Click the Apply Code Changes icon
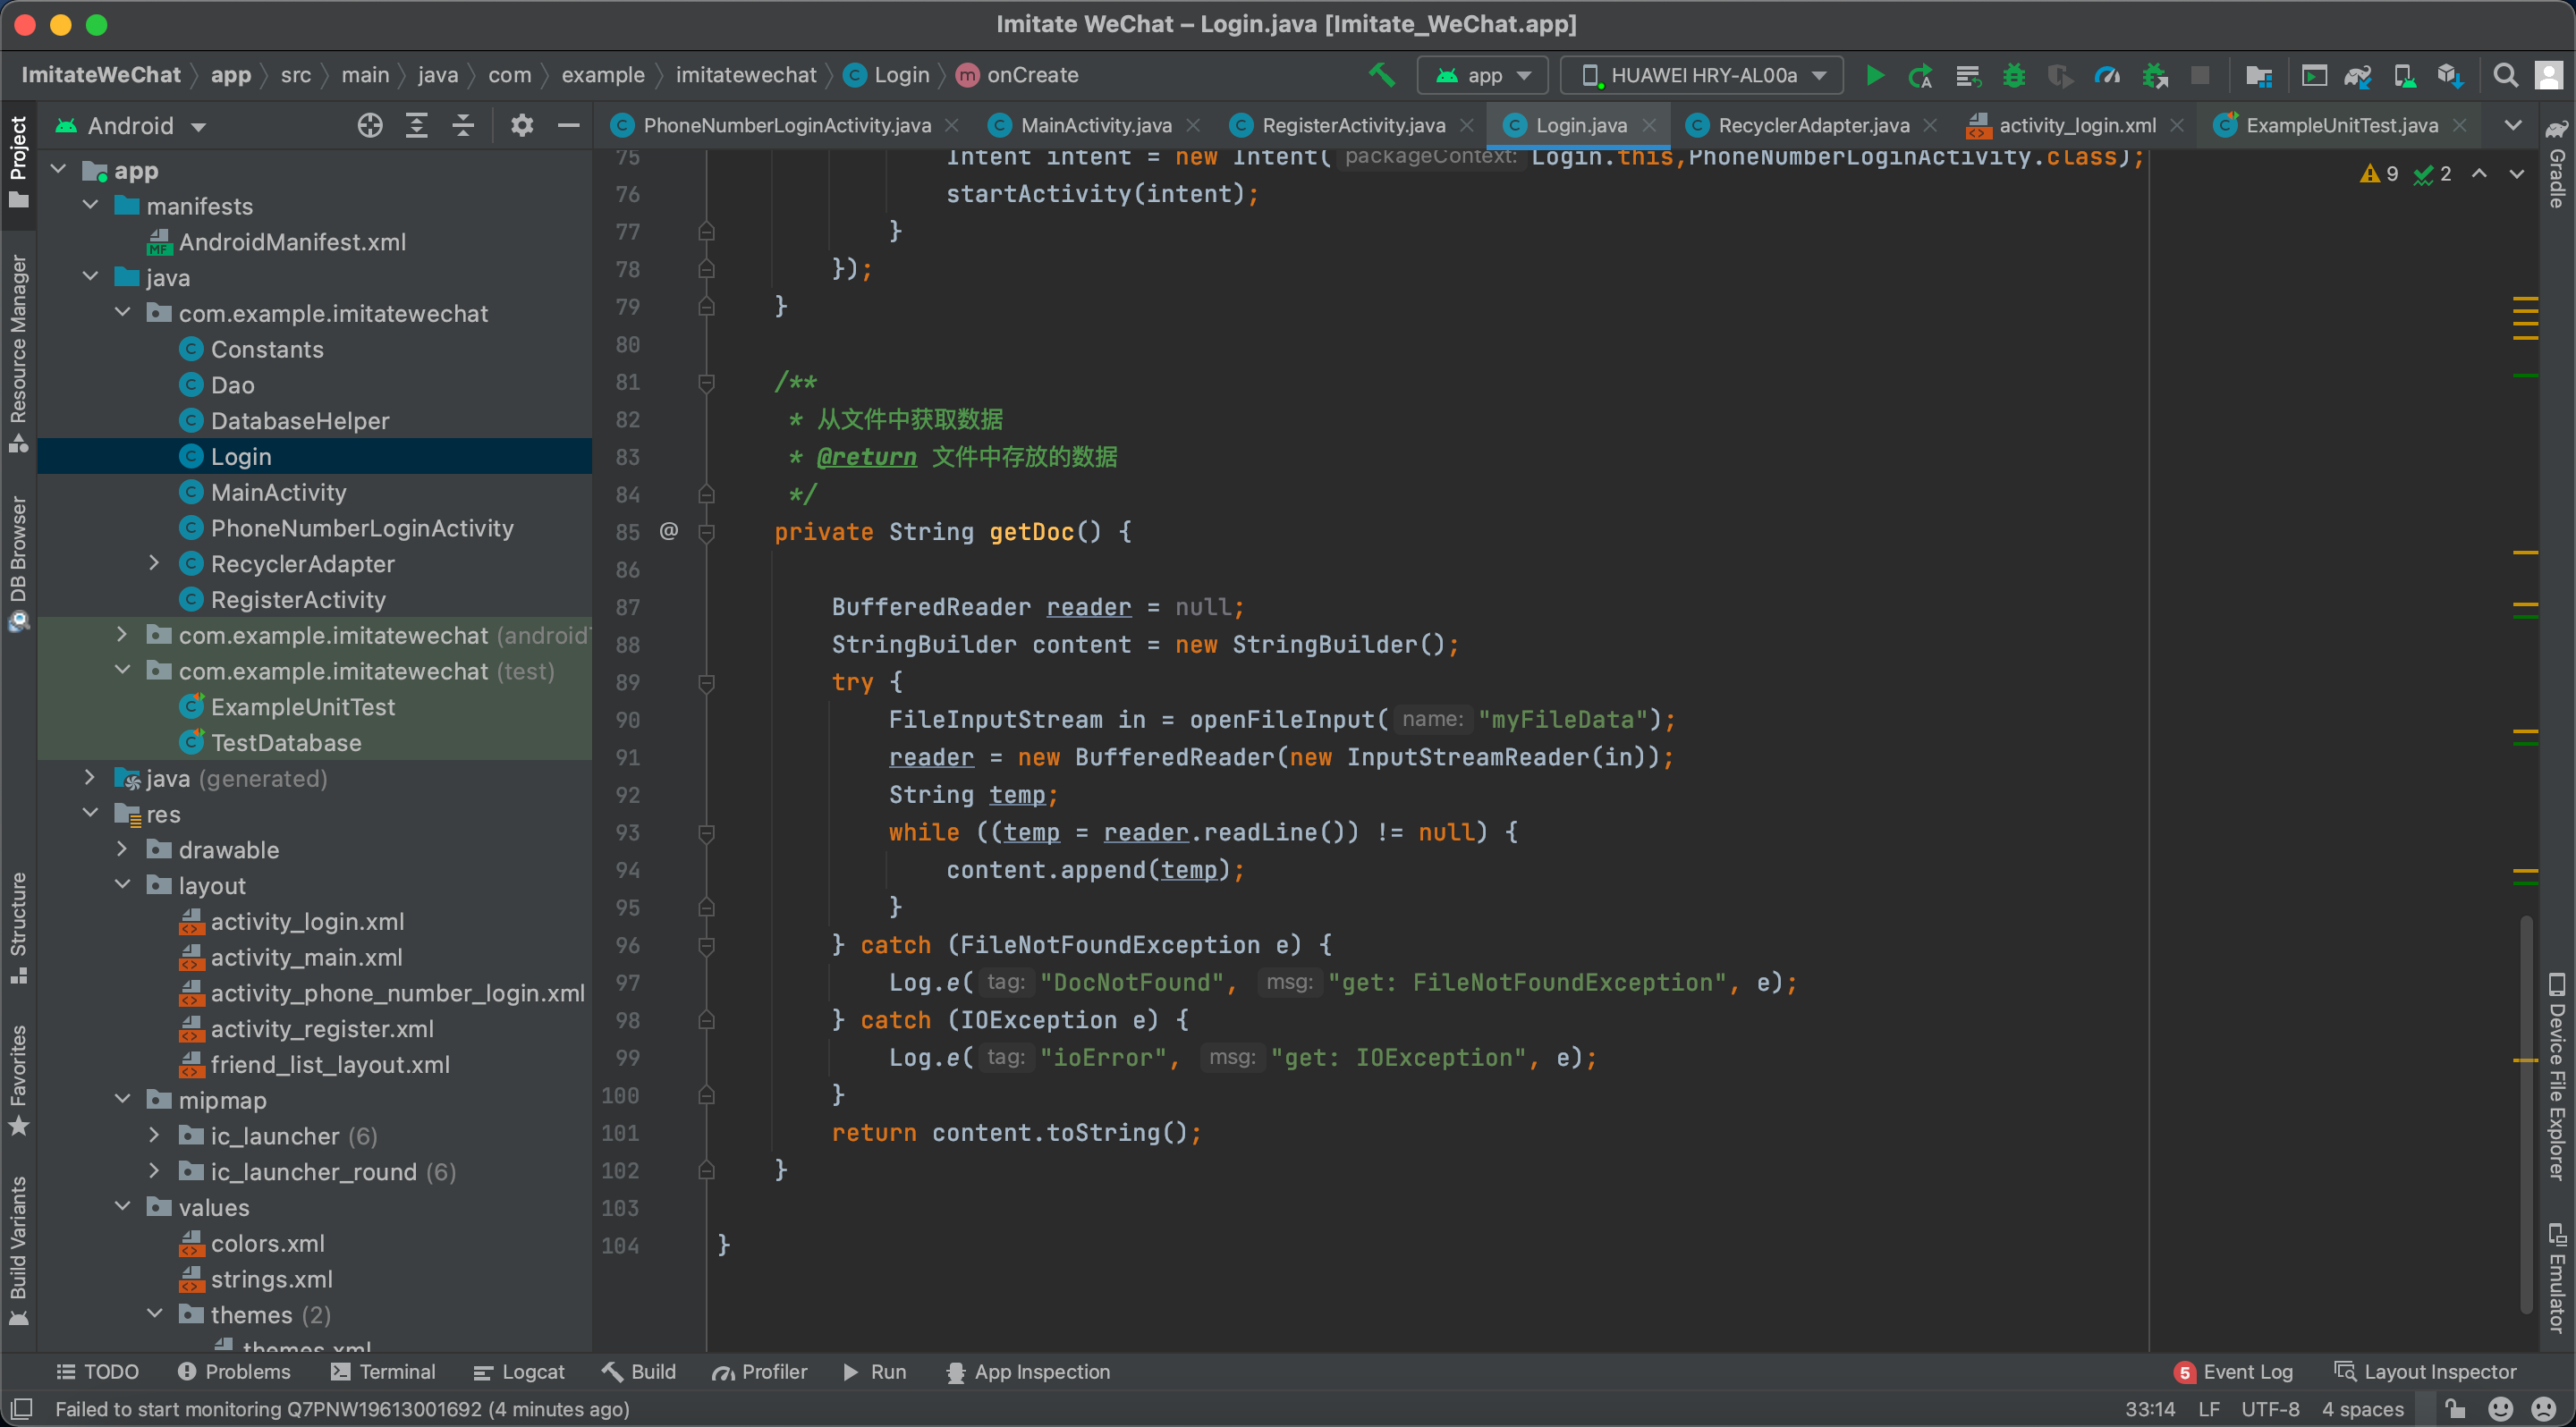 coord(1968,76)
